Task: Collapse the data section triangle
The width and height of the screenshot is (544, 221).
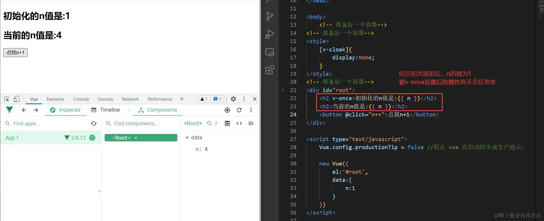Action: 187,138
